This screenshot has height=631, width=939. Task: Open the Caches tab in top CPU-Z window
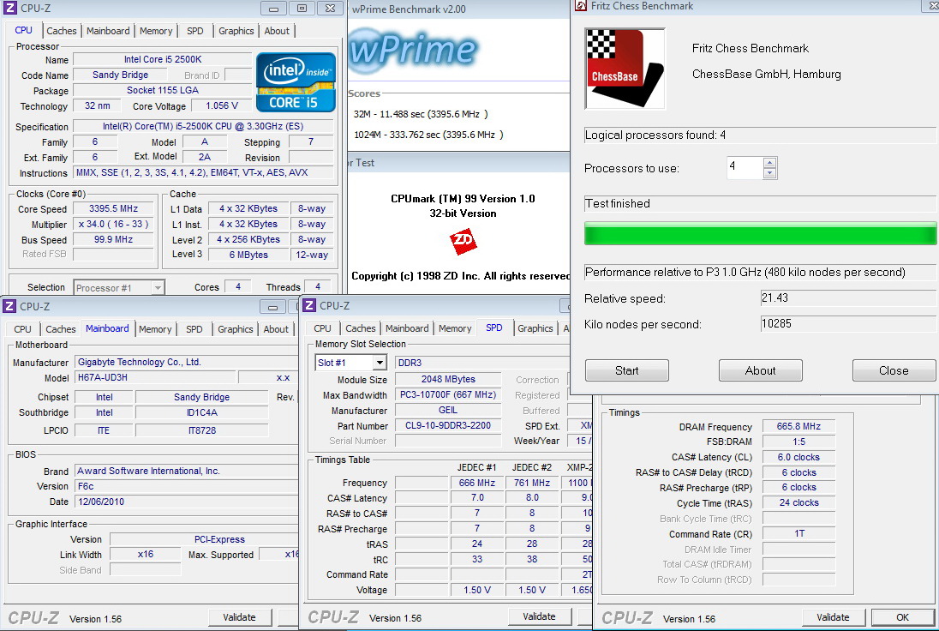pyautogui.click(x=62, y=31)
